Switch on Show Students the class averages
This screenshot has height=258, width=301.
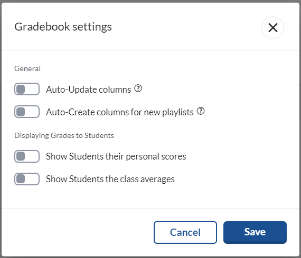point(27,179)
